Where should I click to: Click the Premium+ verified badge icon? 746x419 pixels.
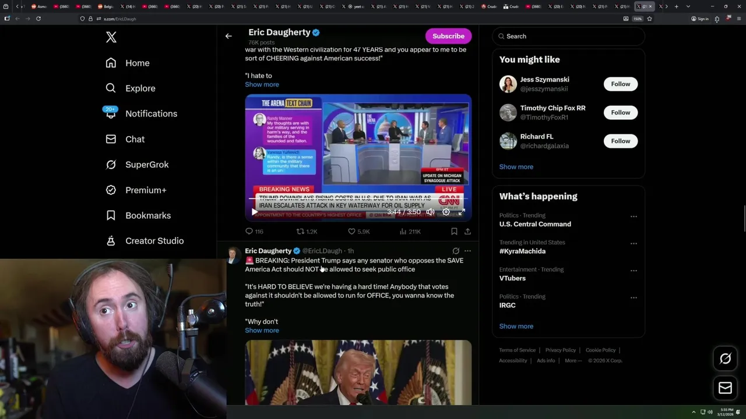[111, 190]
